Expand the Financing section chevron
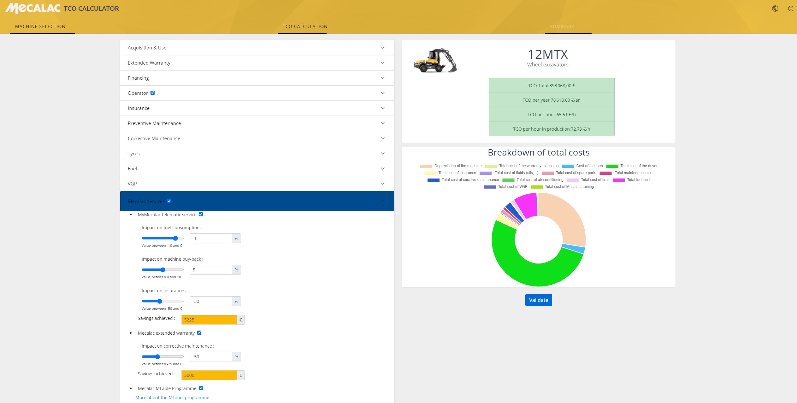Viewport: 797px width, 403px height. (382, 78)
